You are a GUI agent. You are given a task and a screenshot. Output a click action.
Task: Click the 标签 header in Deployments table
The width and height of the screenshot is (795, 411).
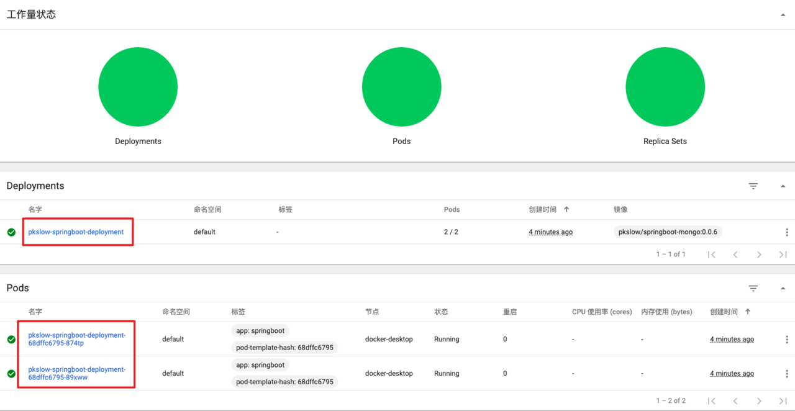pyautogui.click(x=285, y=210)
